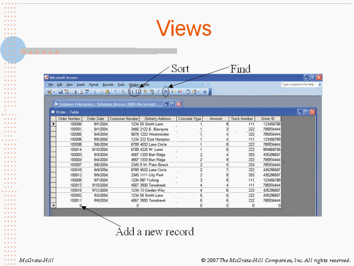Click the Filter By Selection icon
Image resolution: width=354 pixels, height=266 pixels.
145,91
